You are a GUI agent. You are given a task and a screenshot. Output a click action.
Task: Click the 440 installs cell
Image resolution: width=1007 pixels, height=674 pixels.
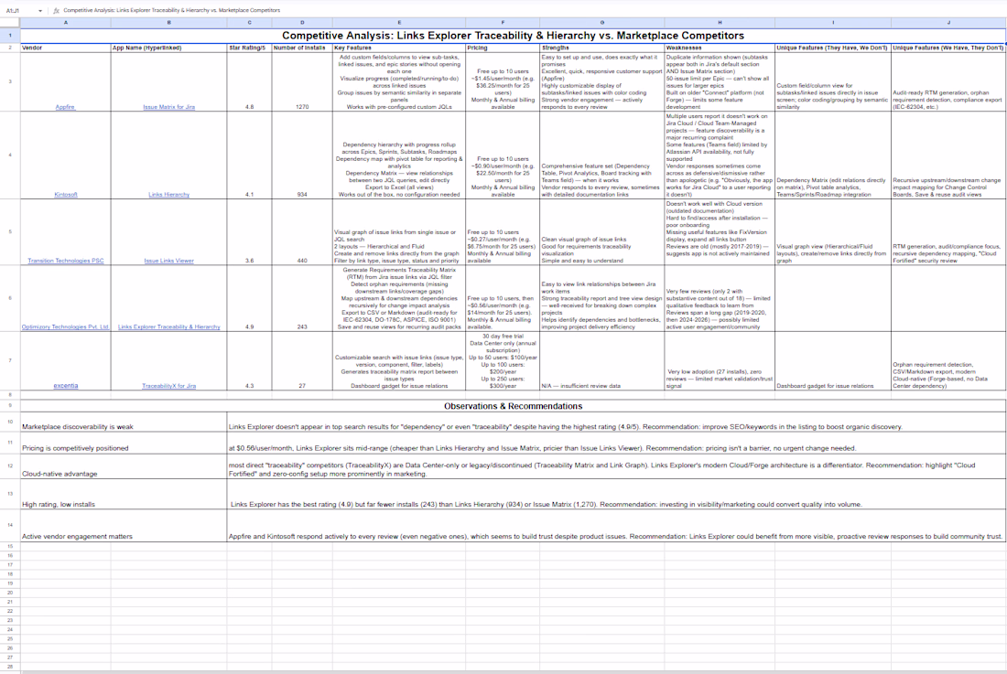tap(302, 231)
